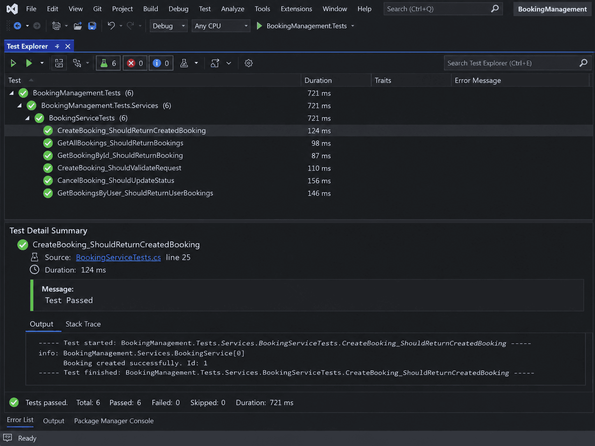
Task: Click the save all disk icon
Action: 92,26
